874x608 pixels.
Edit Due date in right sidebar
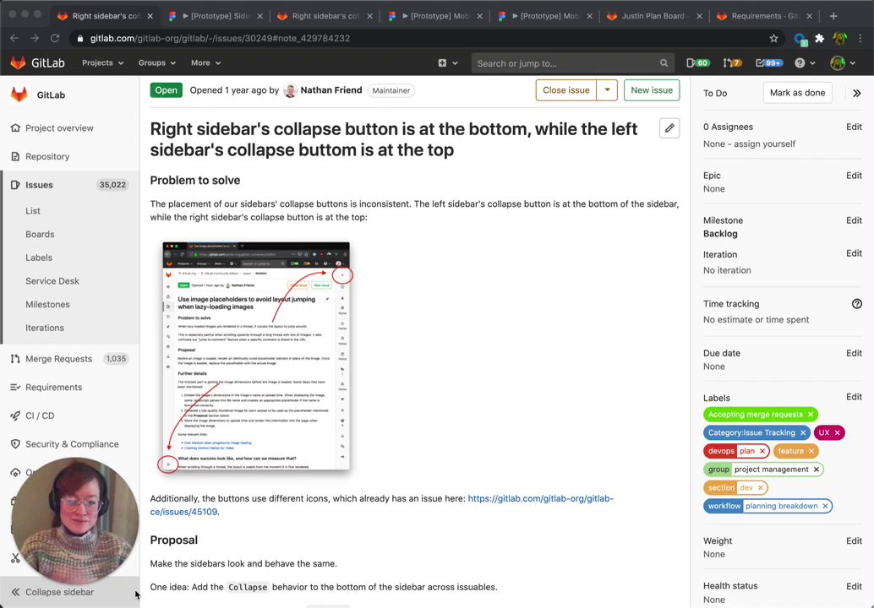[x=854, y=353]
